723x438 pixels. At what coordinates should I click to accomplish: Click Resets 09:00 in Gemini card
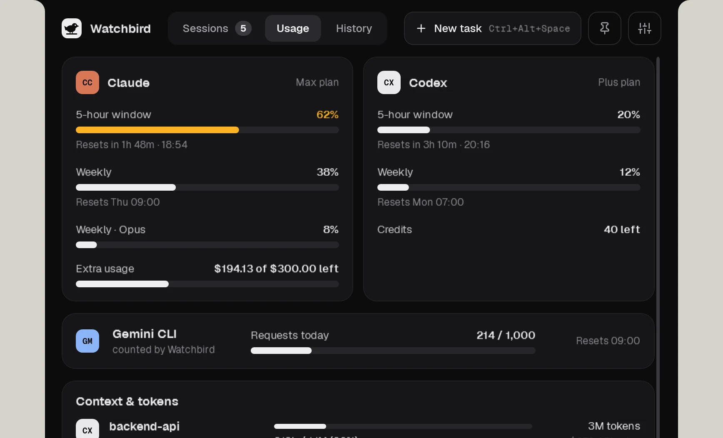[608, 341]
